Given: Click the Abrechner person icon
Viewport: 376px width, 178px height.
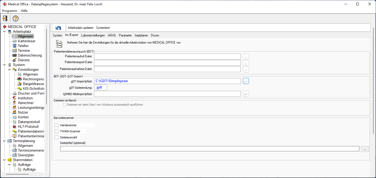Looking at the screenshot, I should [15, 103].
